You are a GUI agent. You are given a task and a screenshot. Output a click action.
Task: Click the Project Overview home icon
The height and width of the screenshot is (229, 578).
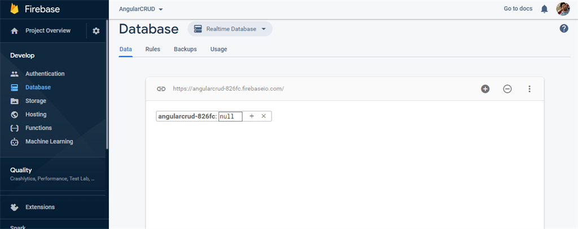(14, 31)
